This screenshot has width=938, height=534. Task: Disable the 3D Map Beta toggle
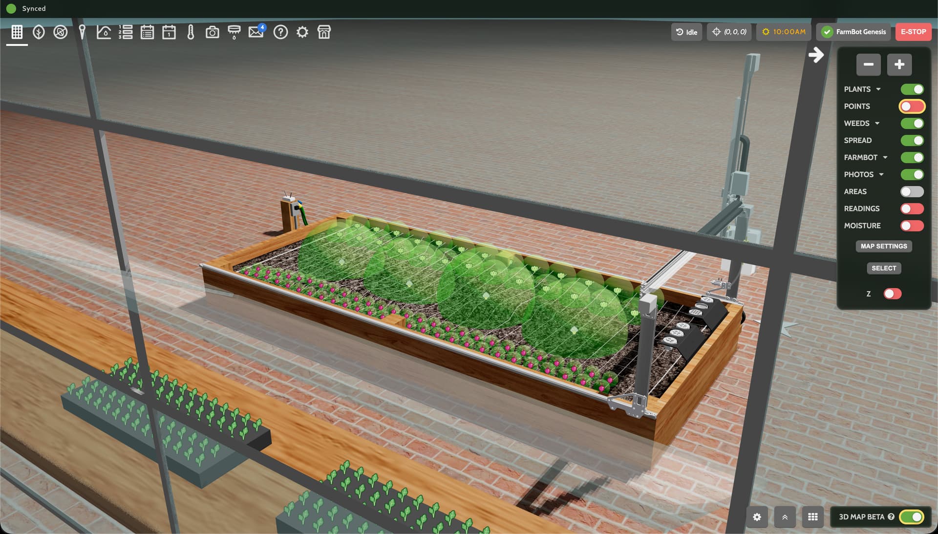pyautogui.click(x=912, y=517)
